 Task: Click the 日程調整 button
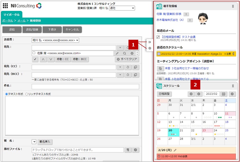coord(164,94)
